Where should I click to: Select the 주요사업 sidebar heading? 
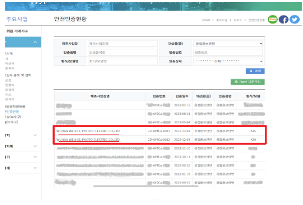(x=17, y=19)
